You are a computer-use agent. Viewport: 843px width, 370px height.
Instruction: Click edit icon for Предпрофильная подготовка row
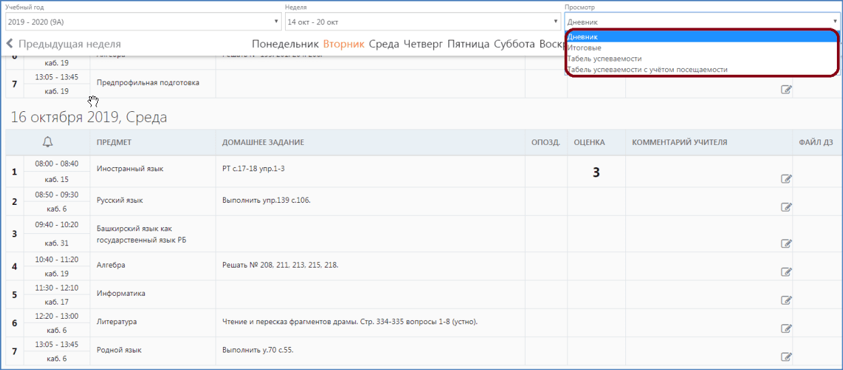(786, 89)
